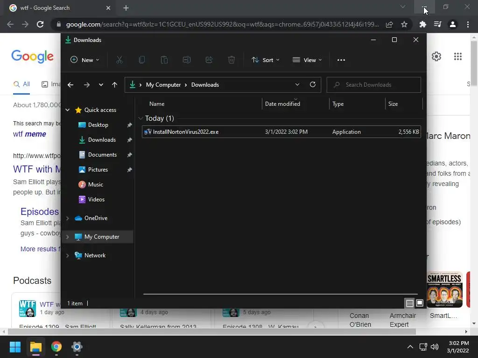This screenshot has width=478, height=358.
Task: Open Chrome profile avatar icon
Action: pos(453,24)
